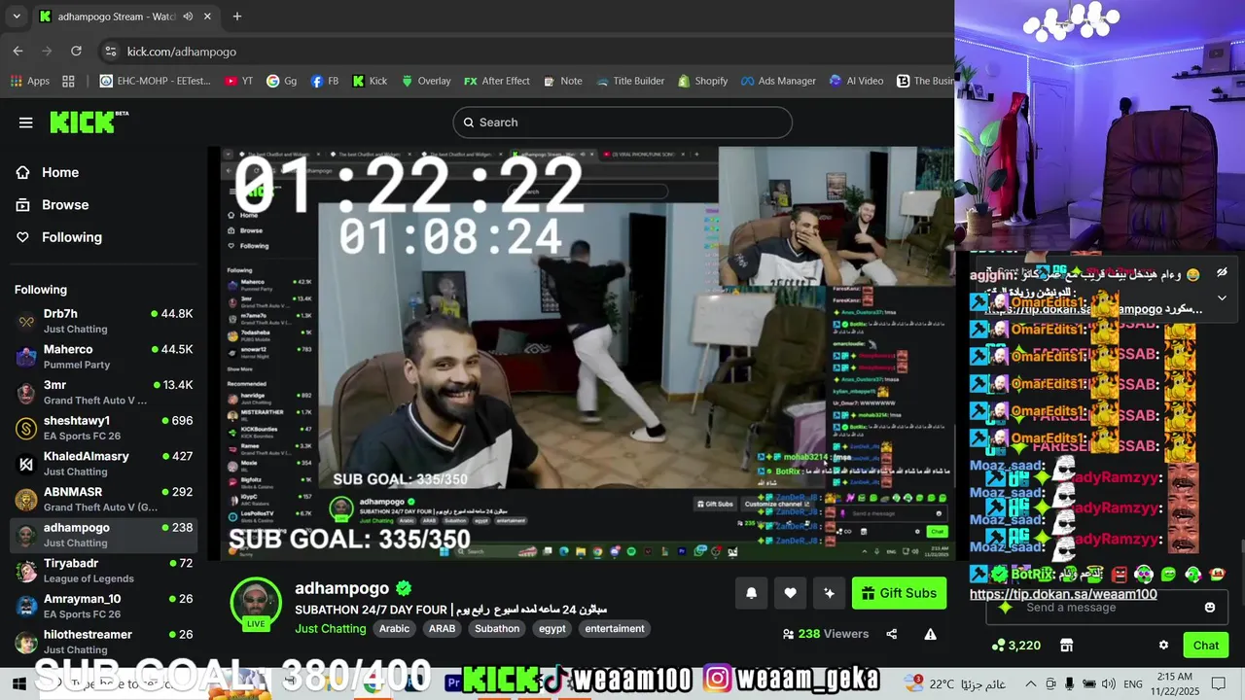This screenshot has height=700, width=1245.
Task: Open the 3mr channel in Following
Action: click(104, 393)
